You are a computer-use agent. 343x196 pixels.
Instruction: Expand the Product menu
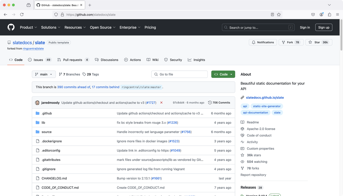(28, 27)
